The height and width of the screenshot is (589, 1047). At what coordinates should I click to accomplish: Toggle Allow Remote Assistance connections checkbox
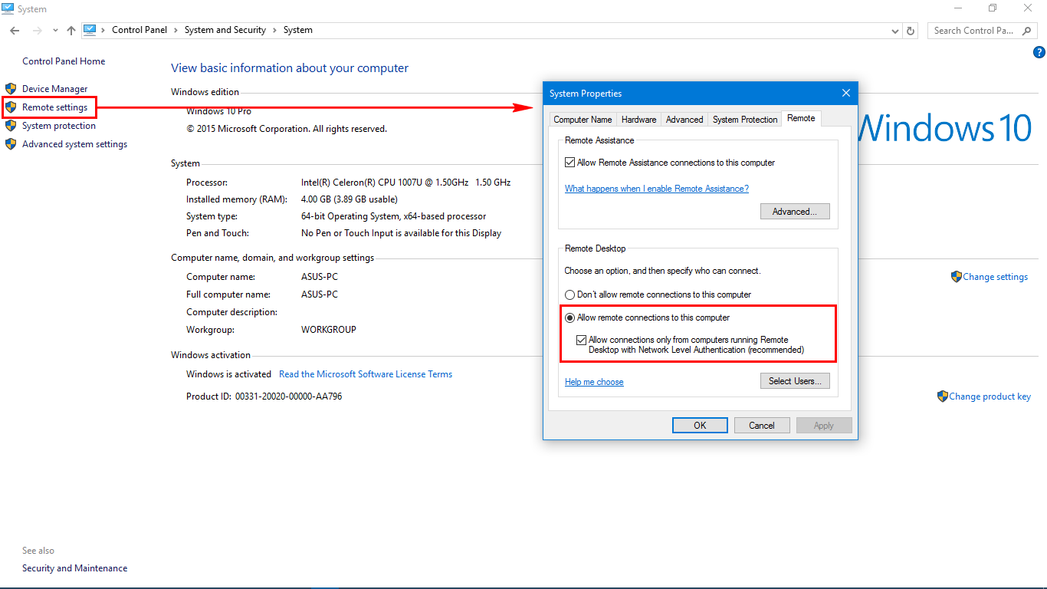(x=569, y=163)
